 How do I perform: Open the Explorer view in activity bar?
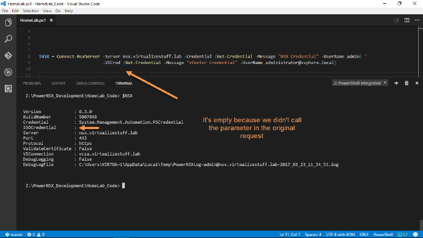8,23
